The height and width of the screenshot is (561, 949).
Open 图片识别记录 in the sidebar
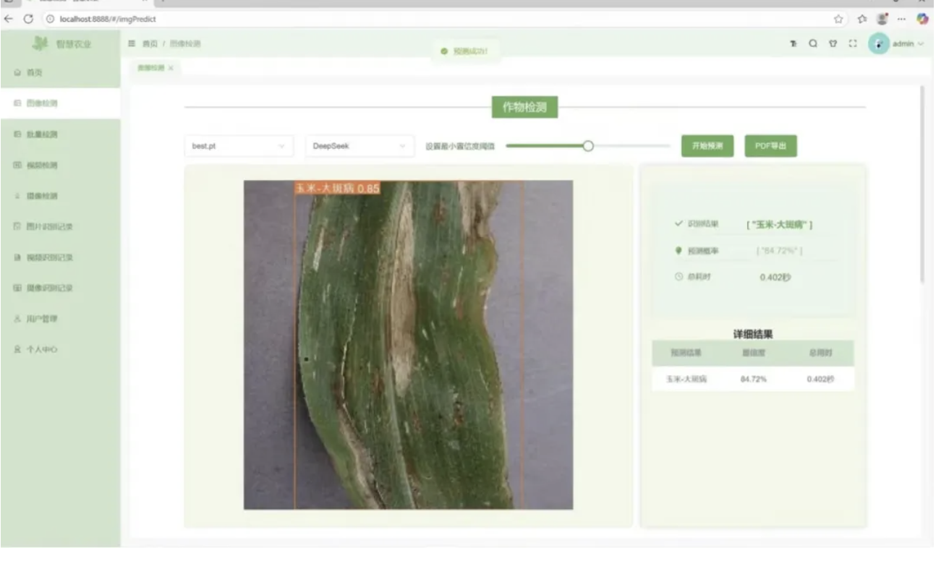(60, 226)
